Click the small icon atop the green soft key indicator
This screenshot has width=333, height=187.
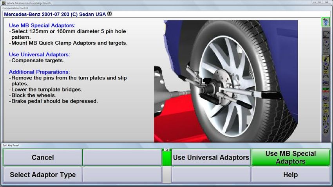(167, 150)
